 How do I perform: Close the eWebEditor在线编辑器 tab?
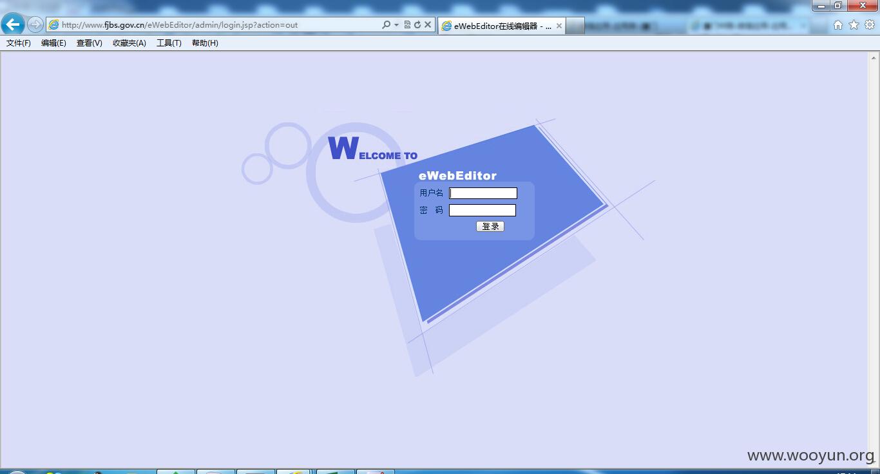(x=559, y=26)
